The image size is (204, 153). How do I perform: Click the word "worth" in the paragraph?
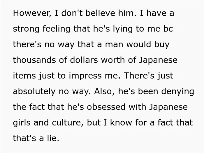point(113,60)
